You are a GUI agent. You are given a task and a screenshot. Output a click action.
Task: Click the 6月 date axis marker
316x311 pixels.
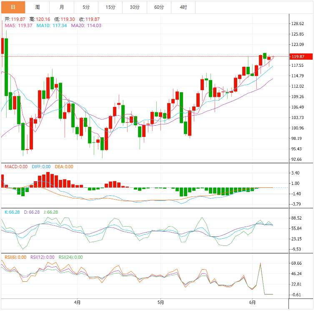[252, 302]
